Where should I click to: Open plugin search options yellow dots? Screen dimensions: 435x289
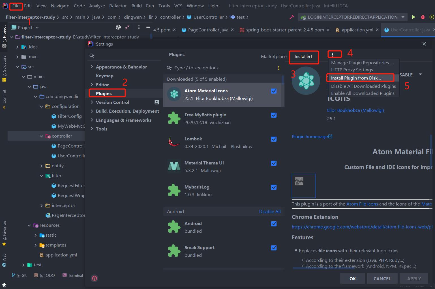click(279, 68)
